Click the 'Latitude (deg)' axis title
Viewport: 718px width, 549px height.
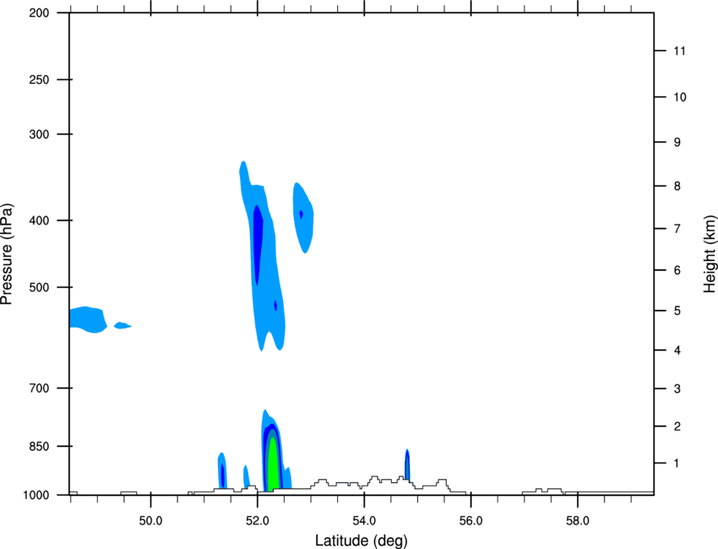pos(362,541)
